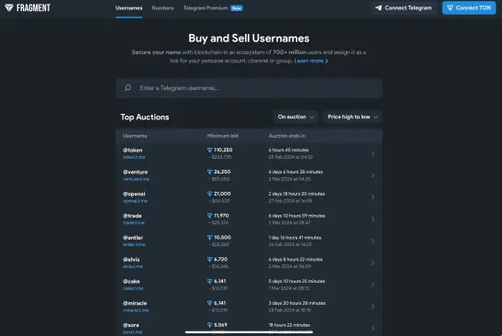Click the TON icon in Connect TON

[x=450, y=7]
